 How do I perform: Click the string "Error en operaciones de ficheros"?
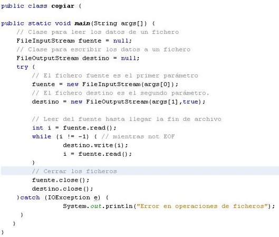click(x=203, y=206)
